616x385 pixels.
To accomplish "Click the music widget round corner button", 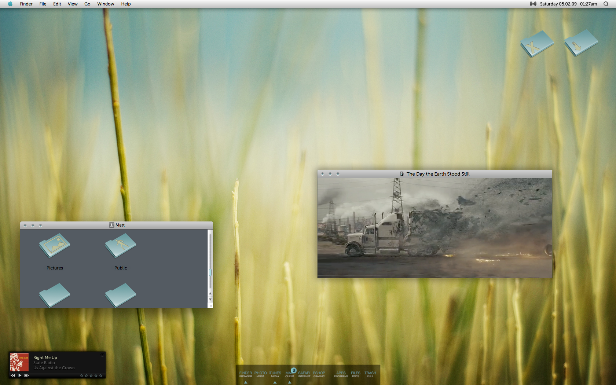I will point(102,355).
